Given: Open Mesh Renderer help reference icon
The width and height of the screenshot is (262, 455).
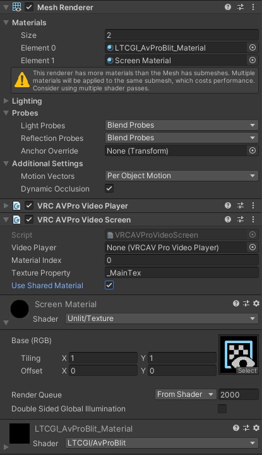Looking at the screenshot, I should [228, 7].
